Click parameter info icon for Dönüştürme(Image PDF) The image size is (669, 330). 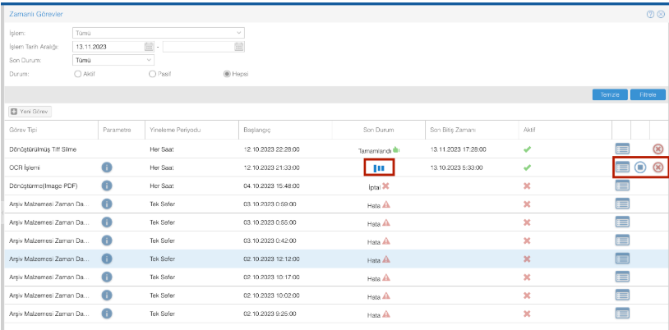107,185
